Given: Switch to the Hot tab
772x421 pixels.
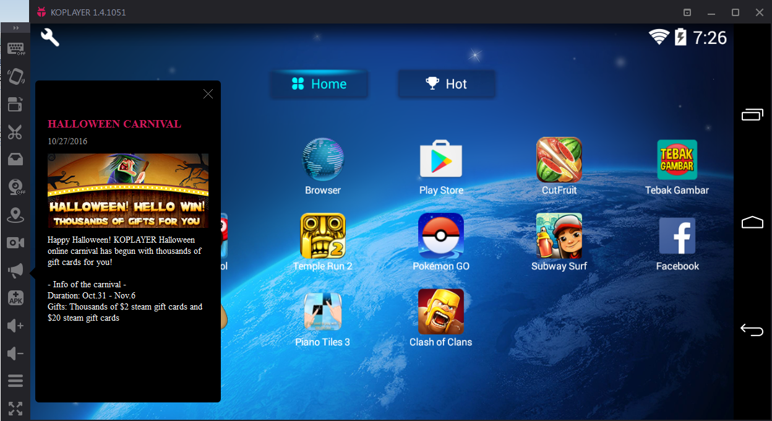Looking at the screenshot, I should [447, 84].
